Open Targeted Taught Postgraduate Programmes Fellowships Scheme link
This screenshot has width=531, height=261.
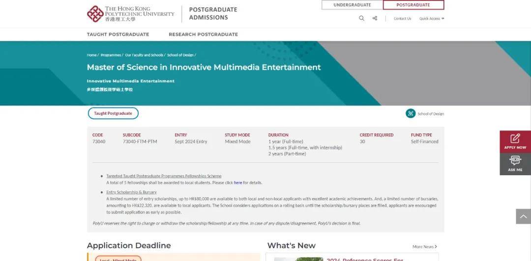click(x=164, y=176)
